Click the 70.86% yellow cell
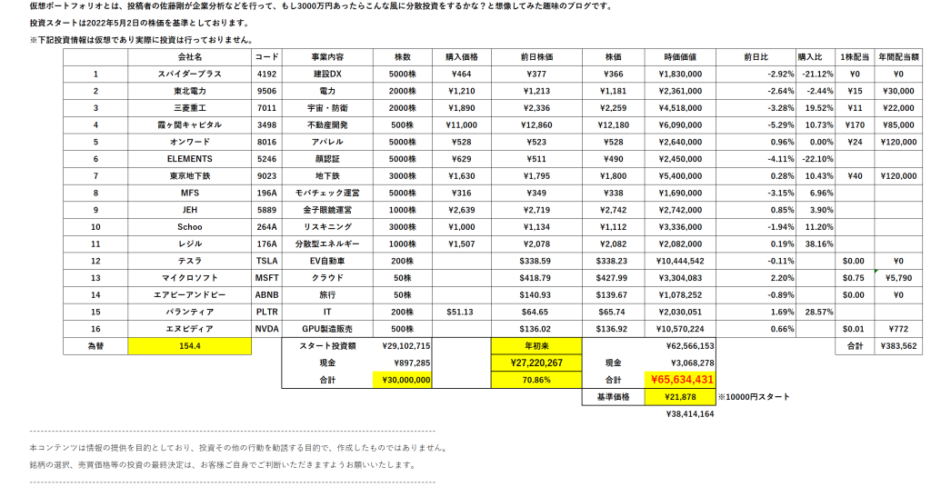The width and height of the screenshot is (931, 487). tap(536, 380)
